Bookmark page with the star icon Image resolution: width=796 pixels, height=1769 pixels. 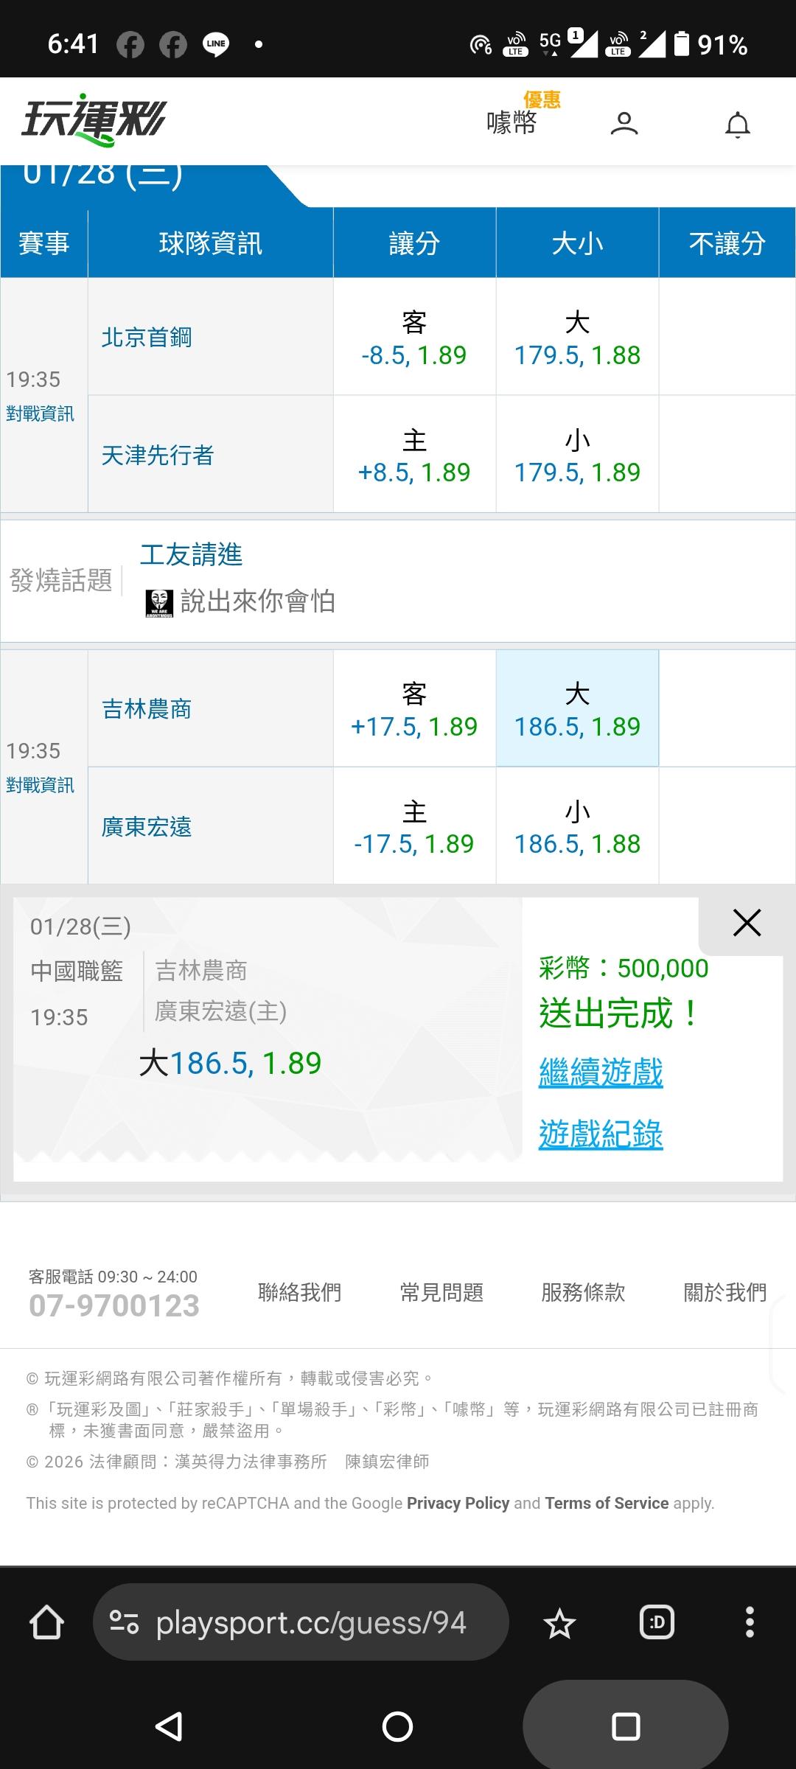click(x=559, y=1623)
